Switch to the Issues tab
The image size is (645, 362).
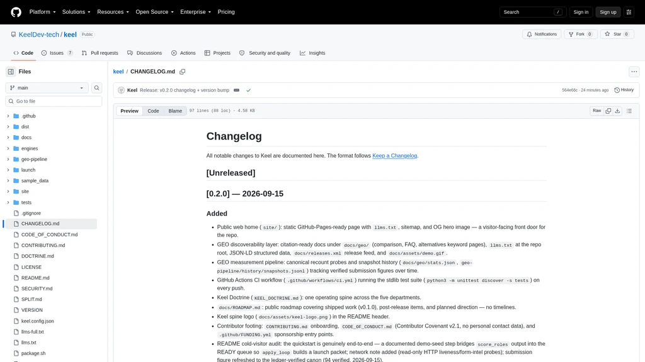(57, 53)
